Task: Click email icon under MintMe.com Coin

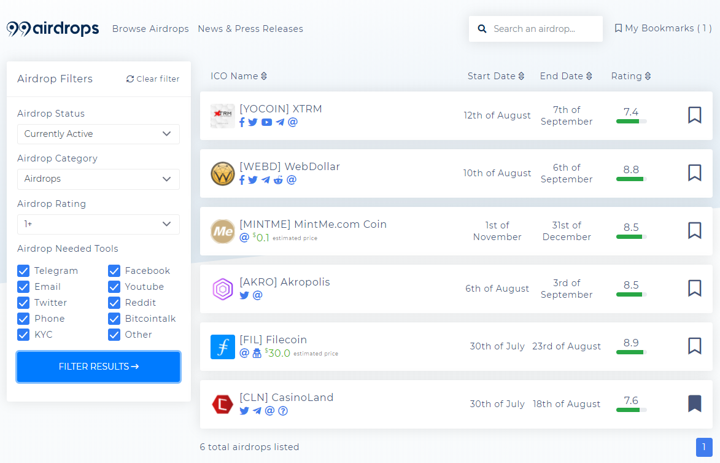Action: click(244, 238)
